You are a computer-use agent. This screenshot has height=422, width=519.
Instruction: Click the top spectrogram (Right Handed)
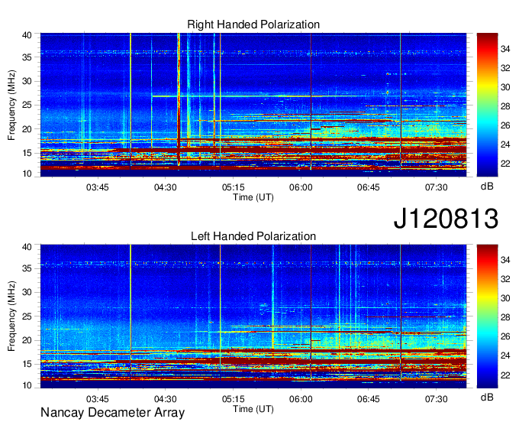tap(253, 105)
